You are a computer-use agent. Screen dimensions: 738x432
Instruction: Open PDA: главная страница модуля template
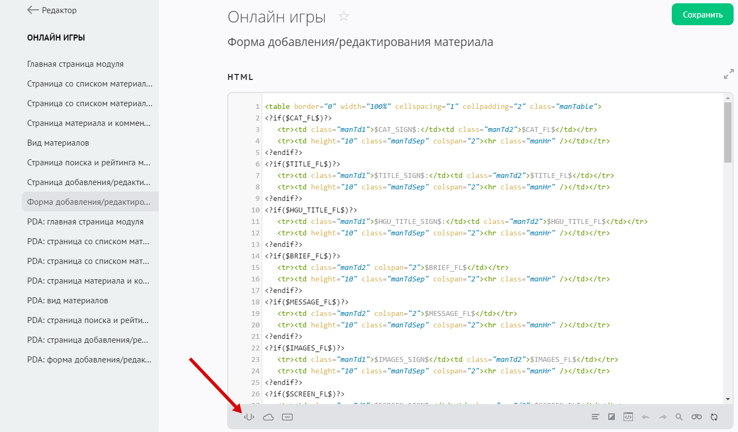pyautogui.click(x=85, y=222)
